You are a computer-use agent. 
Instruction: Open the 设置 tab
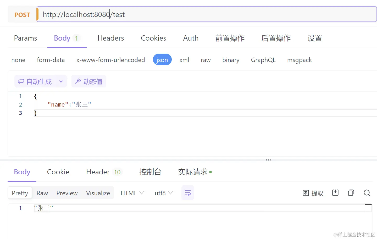tap(315, 38)
